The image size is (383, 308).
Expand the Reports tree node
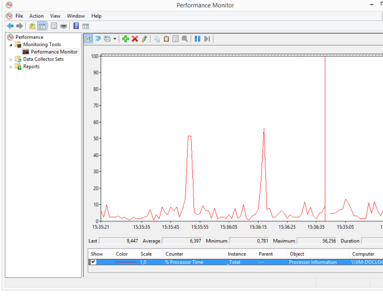coord(10,67)
